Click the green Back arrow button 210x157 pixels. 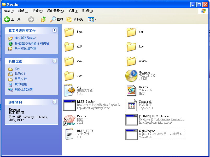7,19
